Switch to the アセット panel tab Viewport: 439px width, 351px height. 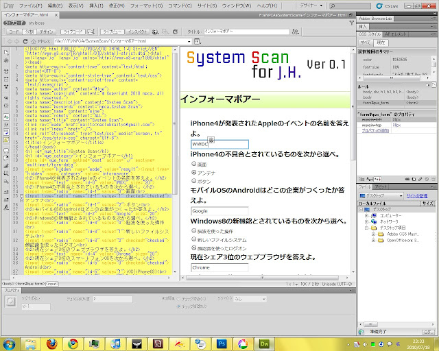[x=381, y=186]
